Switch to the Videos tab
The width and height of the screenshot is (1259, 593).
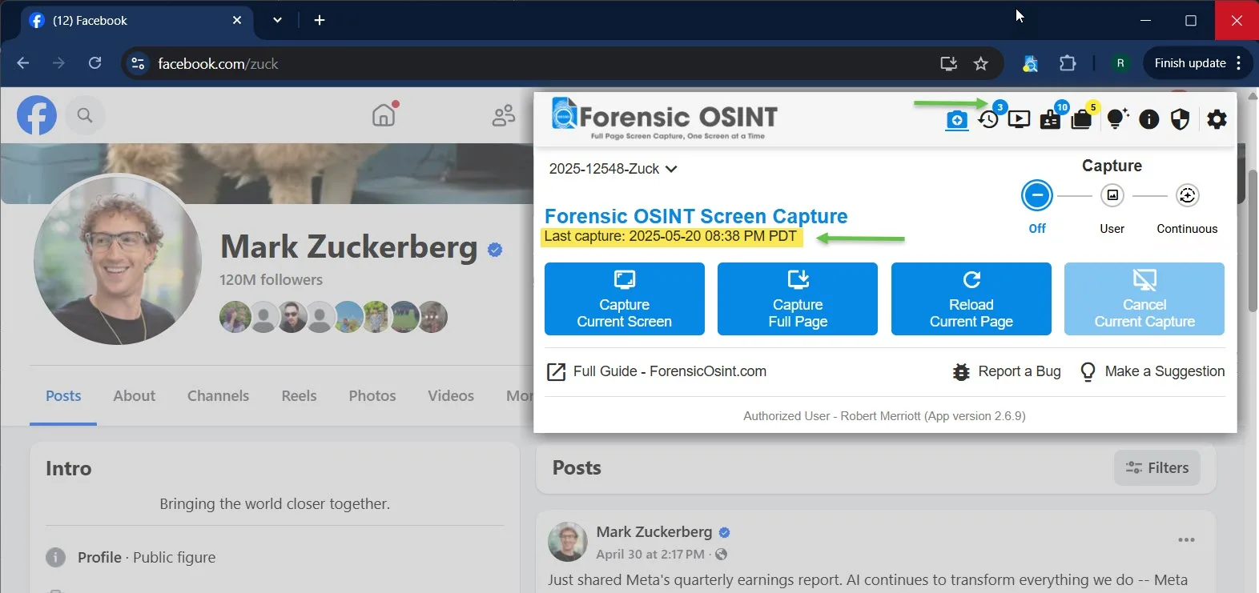(451, 395)
